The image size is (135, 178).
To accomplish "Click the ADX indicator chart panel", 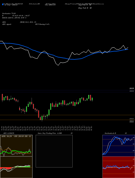I will pos(16,146).
